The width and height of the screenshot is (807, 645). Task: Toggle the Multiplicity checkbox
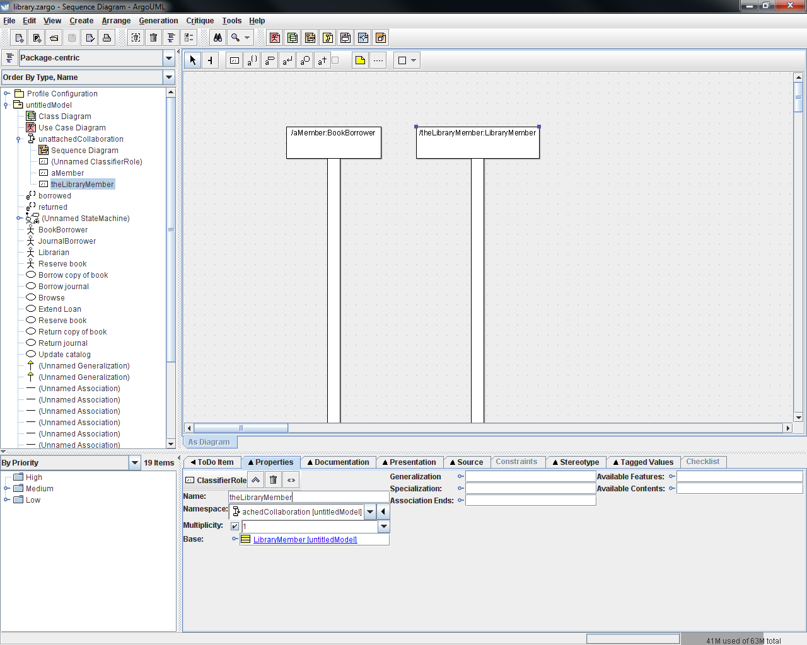tap(235, 527)
